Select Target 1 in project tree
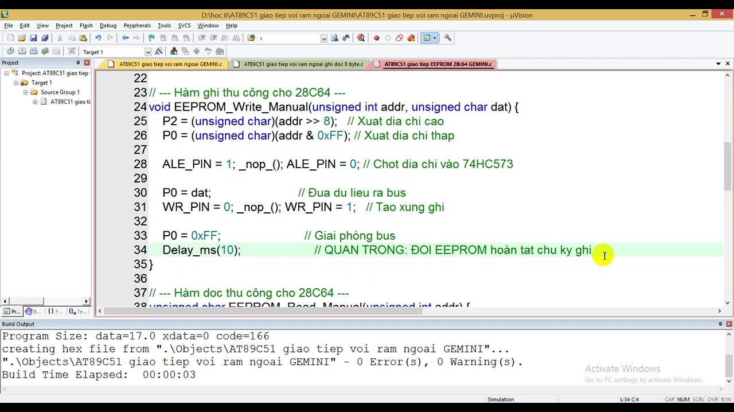 click(x=41, y=82)
